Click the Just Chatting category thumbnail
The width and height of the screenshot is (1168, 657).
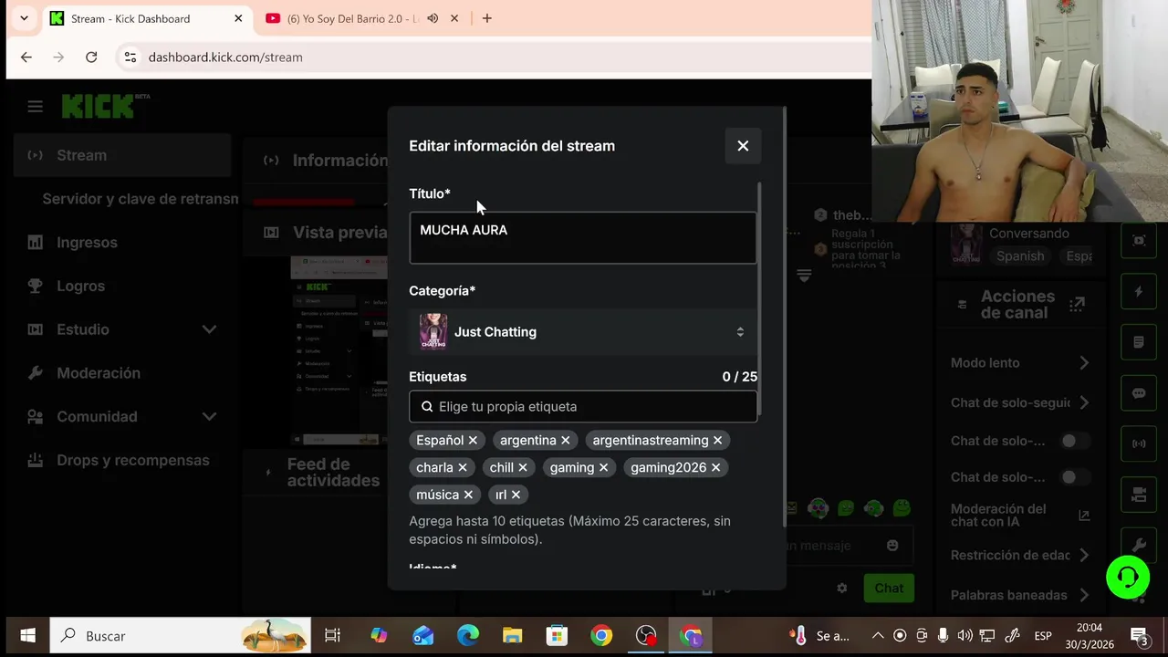point(433,332)
